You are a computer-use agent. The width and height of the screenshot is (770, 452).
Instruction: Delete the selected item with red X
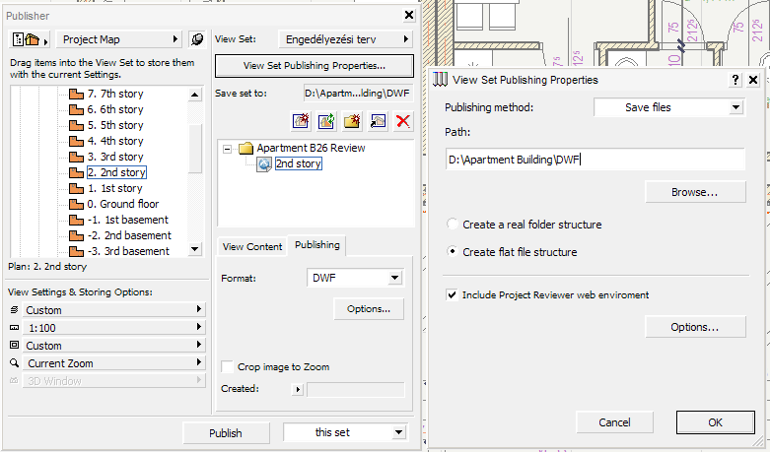pos(403,121)
